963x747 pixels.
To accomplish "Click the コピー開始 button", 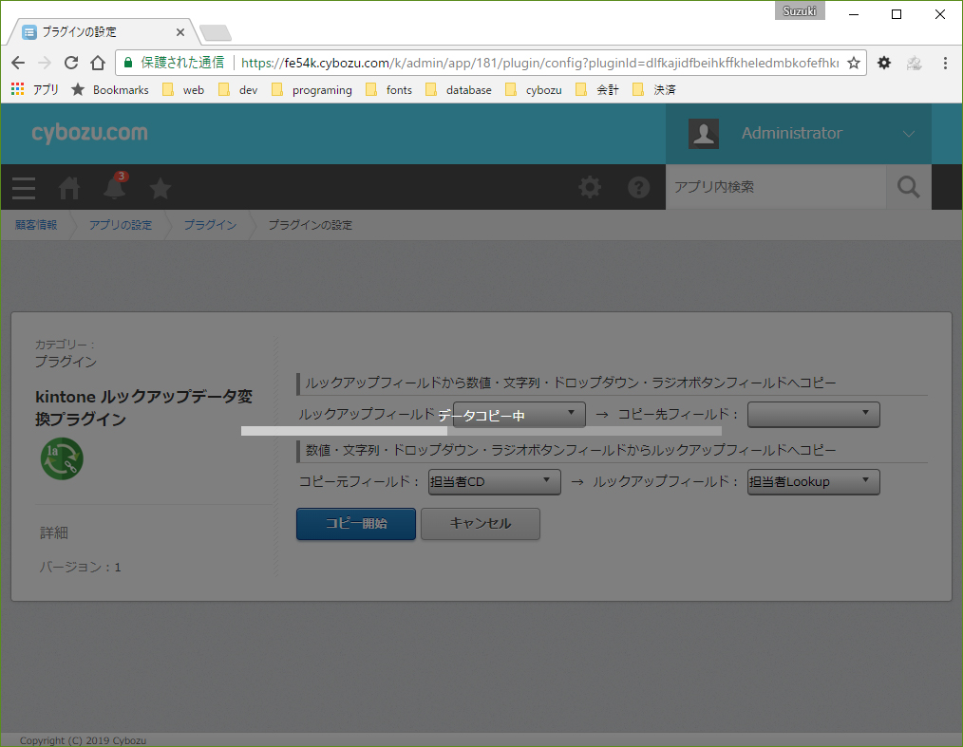I will (x=356, y=524).
